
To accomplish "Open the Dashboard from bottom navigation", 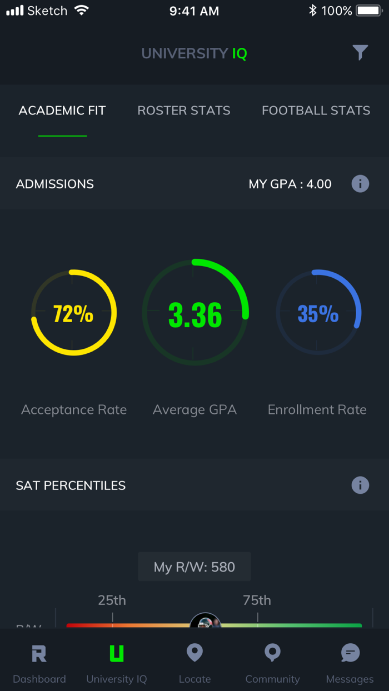I will click(39, 661).
